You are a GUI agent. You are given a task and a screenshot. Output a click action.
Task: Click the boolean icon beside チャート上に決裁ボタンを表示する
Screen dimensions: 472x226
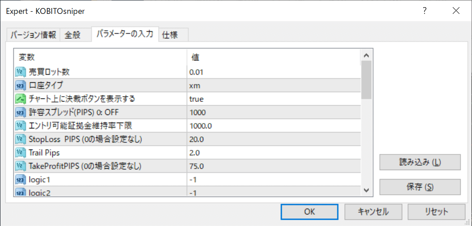pyautogui.click(x=20, y=99)
